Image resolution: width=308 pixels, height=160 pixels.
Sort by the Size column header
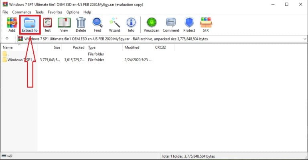(49, 47)
